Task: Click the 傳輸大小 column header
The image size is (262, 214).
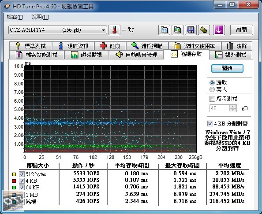Action: (x=38, y=165)
